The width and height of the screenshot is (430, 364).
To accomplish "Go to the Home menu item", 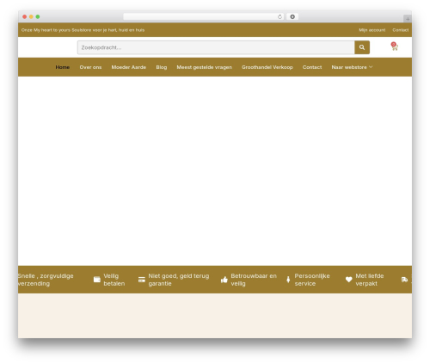I will pos(63,67).
